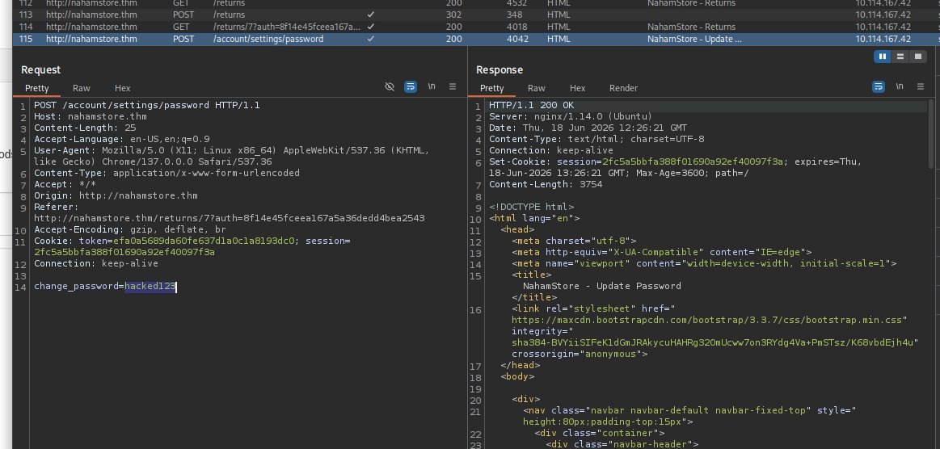This screenshot has width=940, height=449.
Task: Select stacked horizontal layout icon
Action: point(900,57)
